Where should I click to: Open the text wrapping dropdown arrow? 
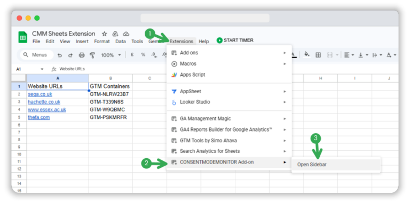coord(381,55)
